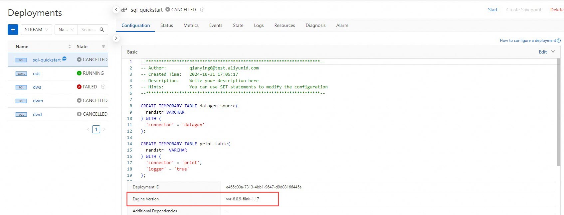Click the search magnifier icon
The image size is (564, 215).
click(x=102, y=30)
